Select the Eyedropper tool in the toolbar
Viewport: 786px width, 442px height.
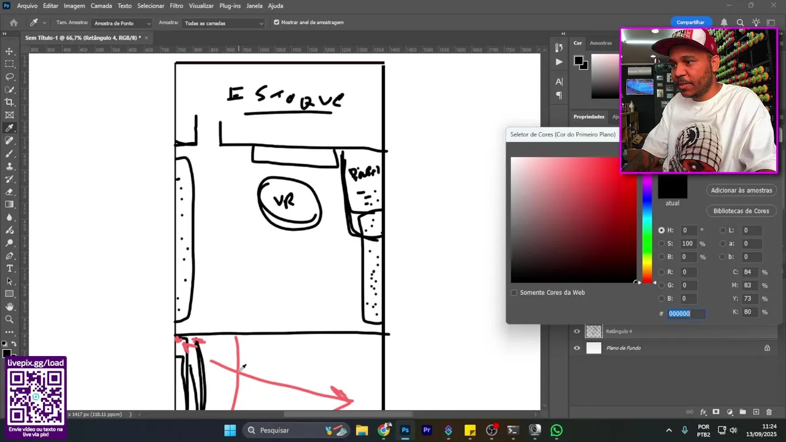9,128
